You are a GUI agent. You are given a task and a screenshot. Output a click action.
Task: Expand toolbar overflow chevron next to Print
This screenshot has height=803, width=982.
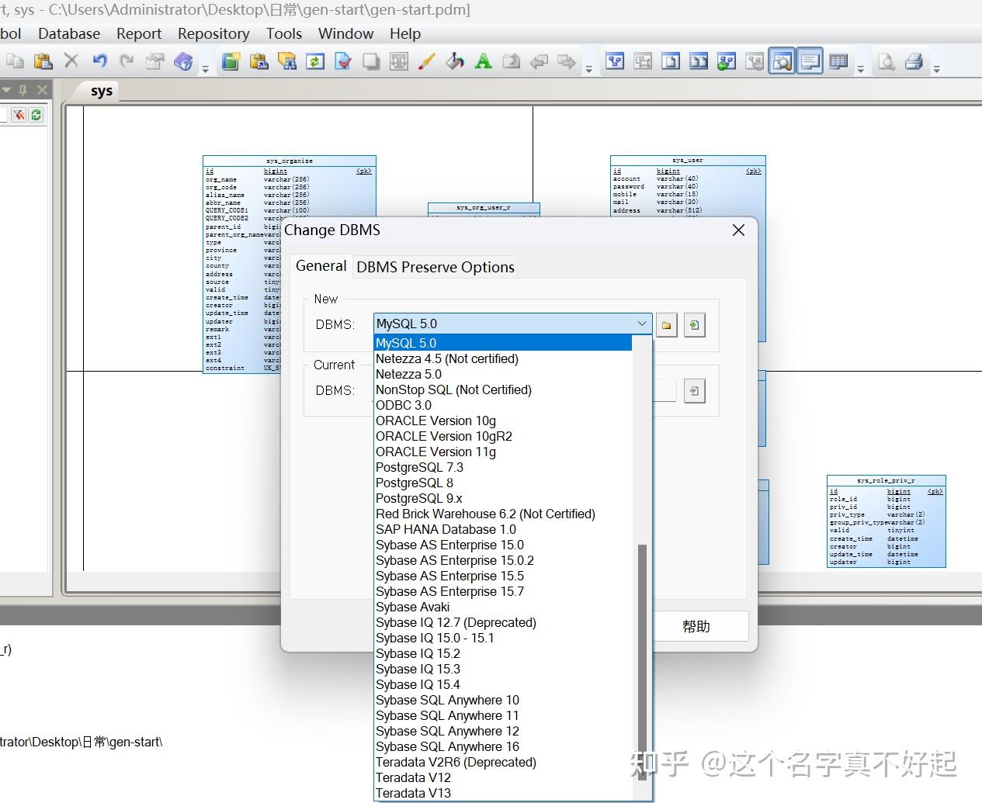pos(937,68)
